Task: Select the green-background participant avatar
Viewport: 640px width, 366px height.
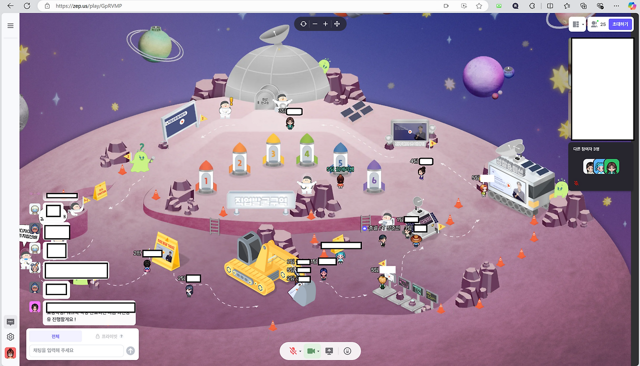Action: pos(611,167)
